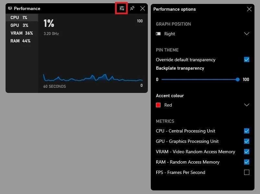Disable the GPU metric checkbox
260x194 pixels.
246,141
